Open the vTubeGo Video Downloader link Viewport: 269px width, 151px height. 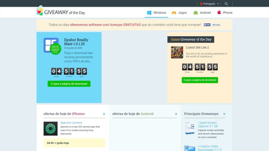[210, 148]
